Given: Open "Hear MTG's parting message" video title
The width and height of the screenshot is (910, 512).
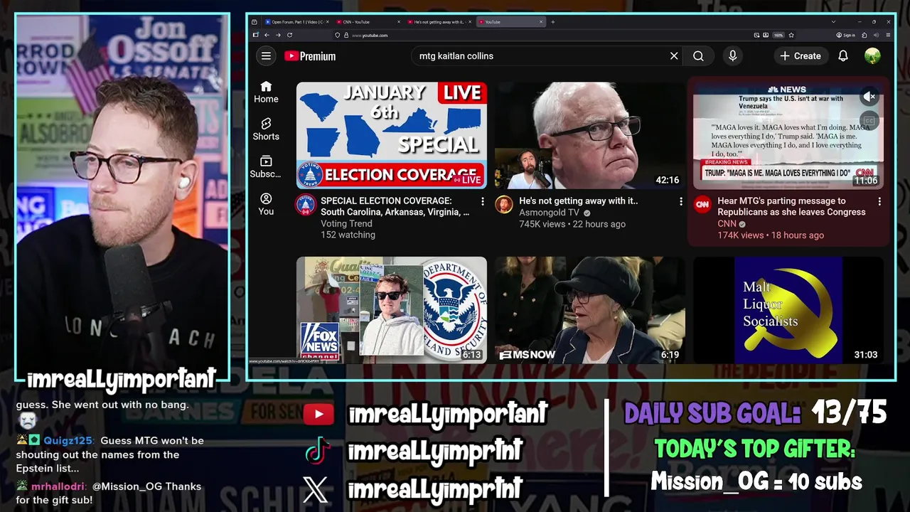Looking at the screenshot, I should pos(791,206).
